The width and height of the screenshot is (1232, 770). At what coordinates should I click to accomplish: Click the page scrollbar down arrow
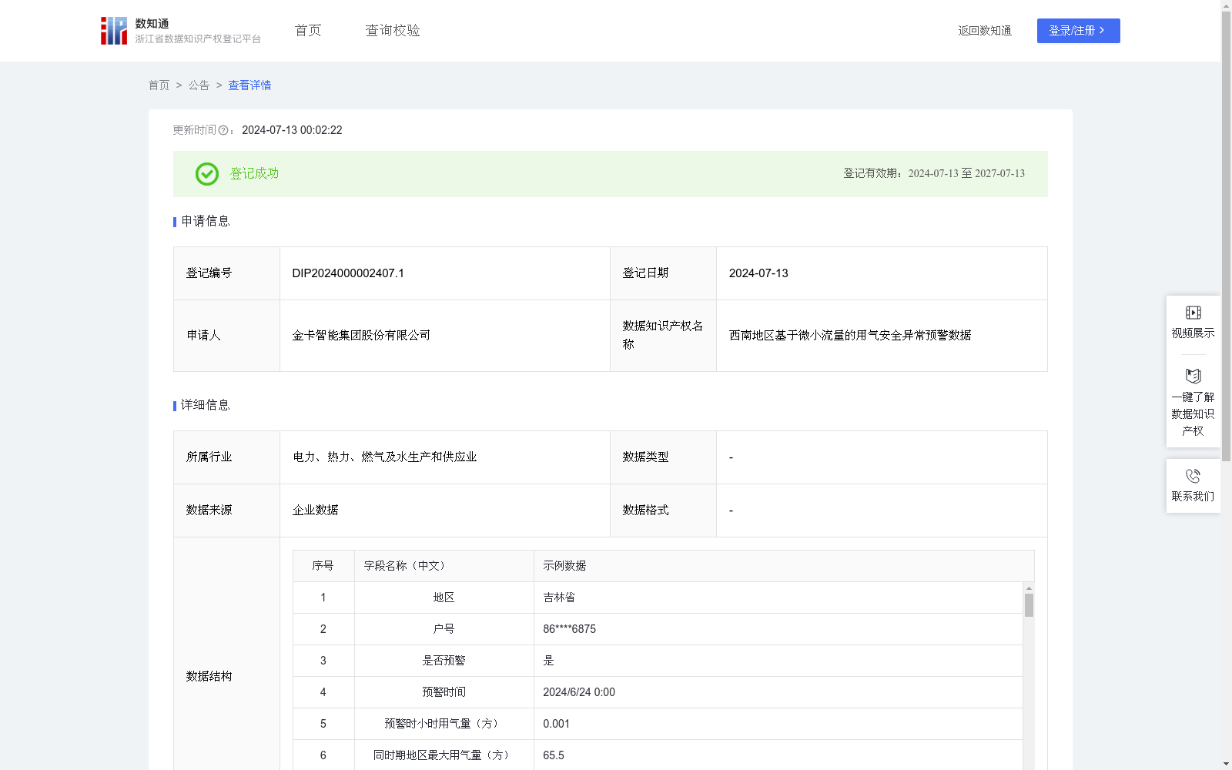[x=1226, y=764]
